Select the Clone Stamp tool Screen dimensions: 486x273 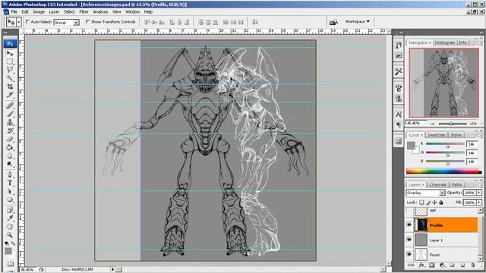click(10, 122)
